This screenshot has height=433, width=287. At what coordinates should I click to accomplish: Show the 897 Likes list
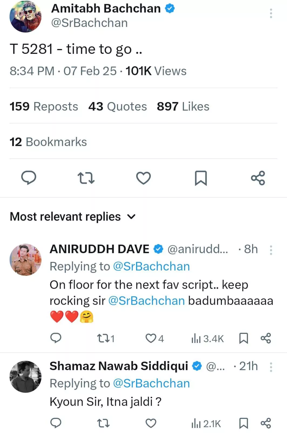click(183, 106)
